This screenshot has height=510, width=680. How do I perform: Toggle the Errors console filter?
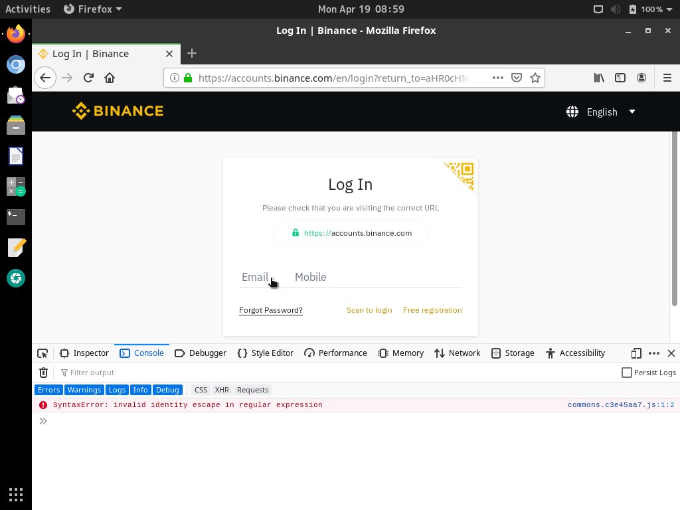click(48, 390)
